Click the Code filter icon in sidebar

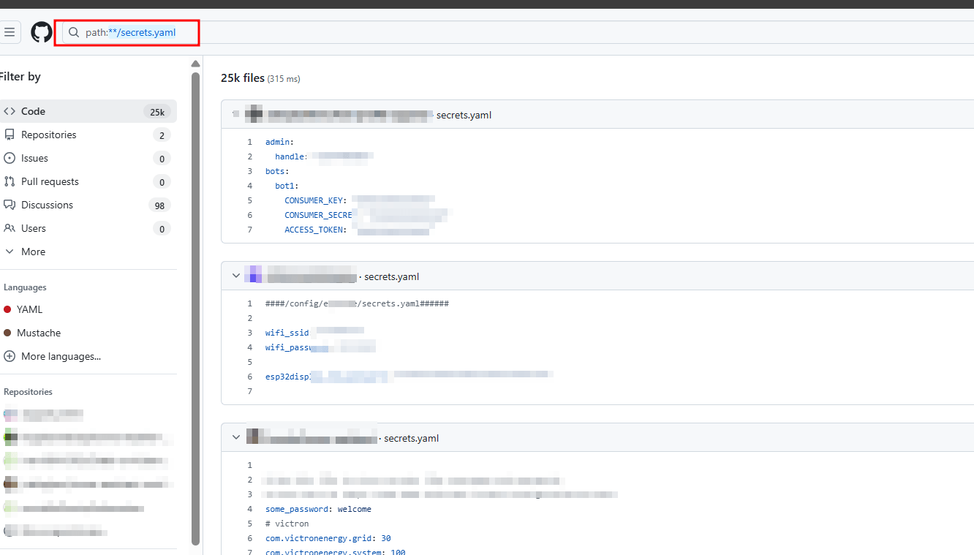click(x=10, y=110)
